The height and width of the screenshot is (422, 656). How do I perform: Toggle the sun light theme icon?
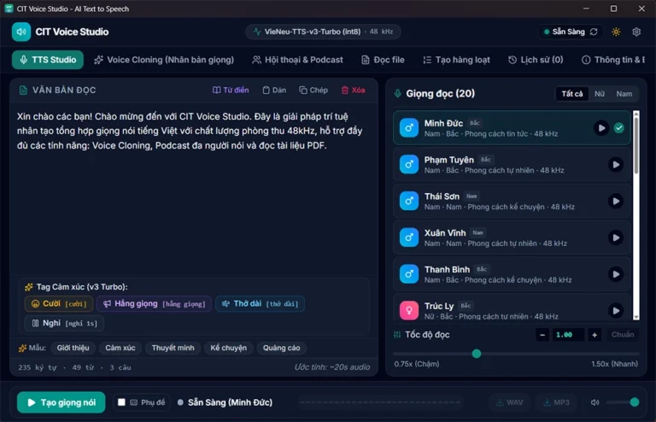point(616,32)
